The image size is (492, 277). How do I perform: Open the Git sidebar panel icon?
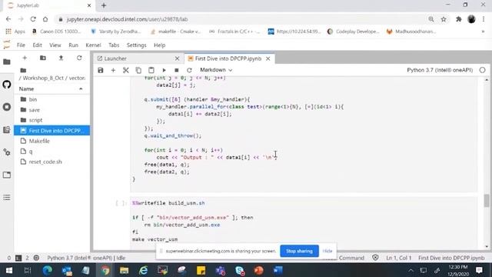(x=7, y=130)
